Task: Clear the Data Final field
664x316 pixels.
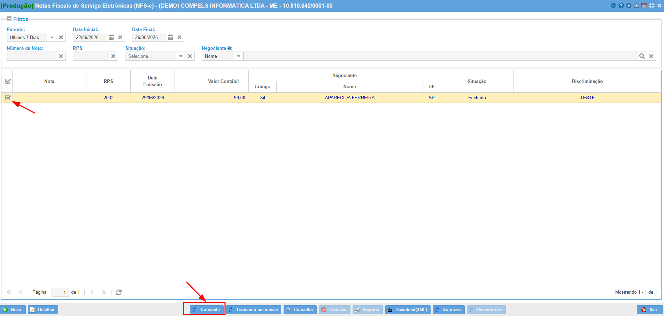Action: [x=179, y=37]
